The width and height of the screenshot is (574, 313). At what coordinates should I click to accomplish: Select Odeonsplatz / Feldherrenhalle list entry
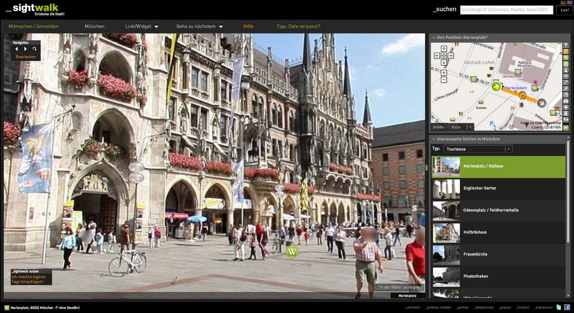tap(498, 211)
